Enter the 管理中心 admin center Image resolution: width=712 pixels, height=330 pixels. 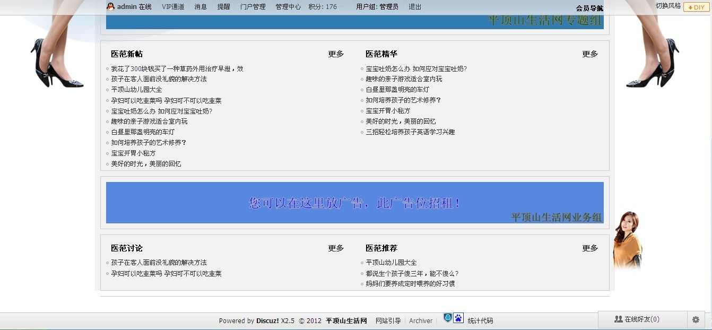click(x=288, y=7)
